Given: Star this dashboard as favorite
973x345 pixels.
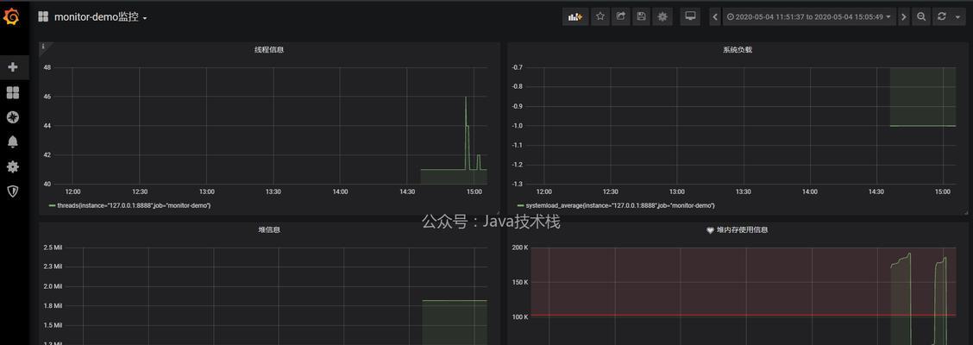Looking at the screenshot, I should (600, 16).
